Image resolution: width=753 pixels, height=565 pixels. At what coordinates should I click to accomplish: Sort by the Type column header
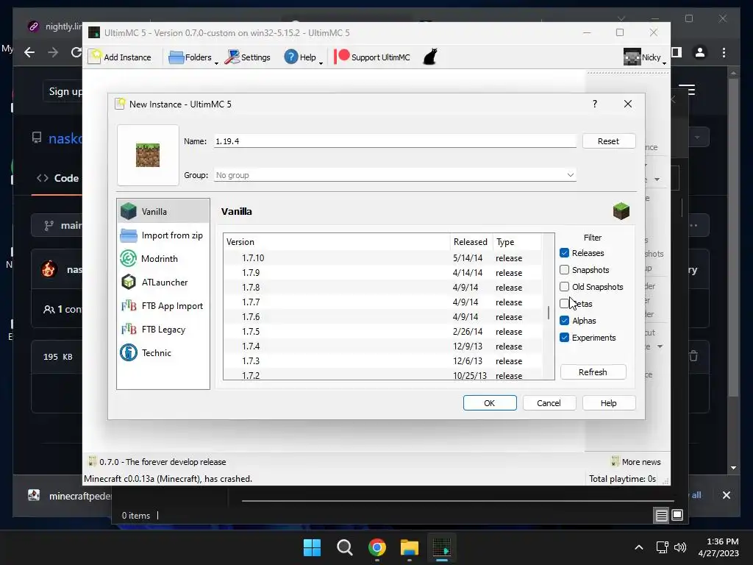(517, 241)
